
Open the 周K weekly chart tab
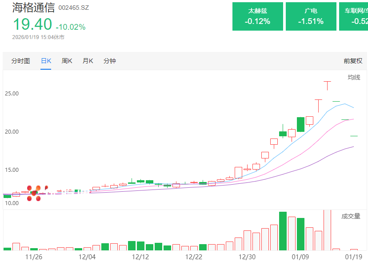point(67,61)
